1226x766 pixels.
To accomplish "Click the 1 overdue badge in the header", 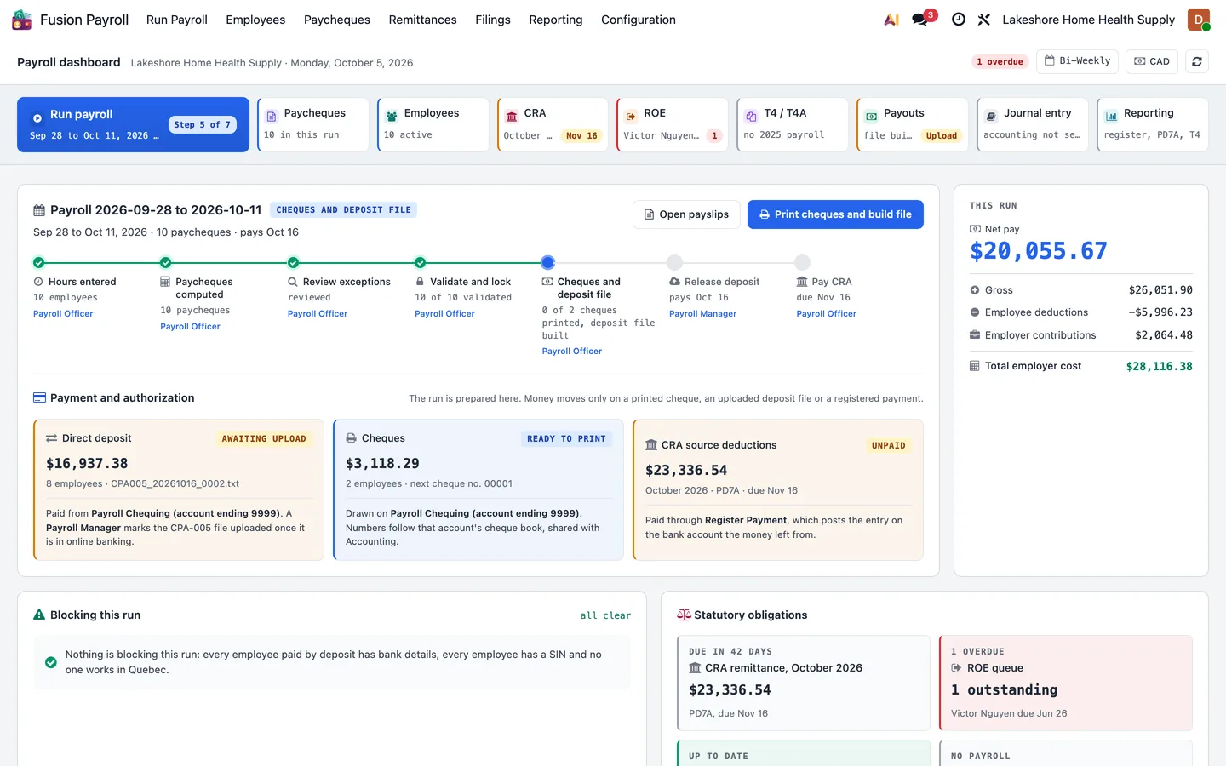I will coord(1000,61).
